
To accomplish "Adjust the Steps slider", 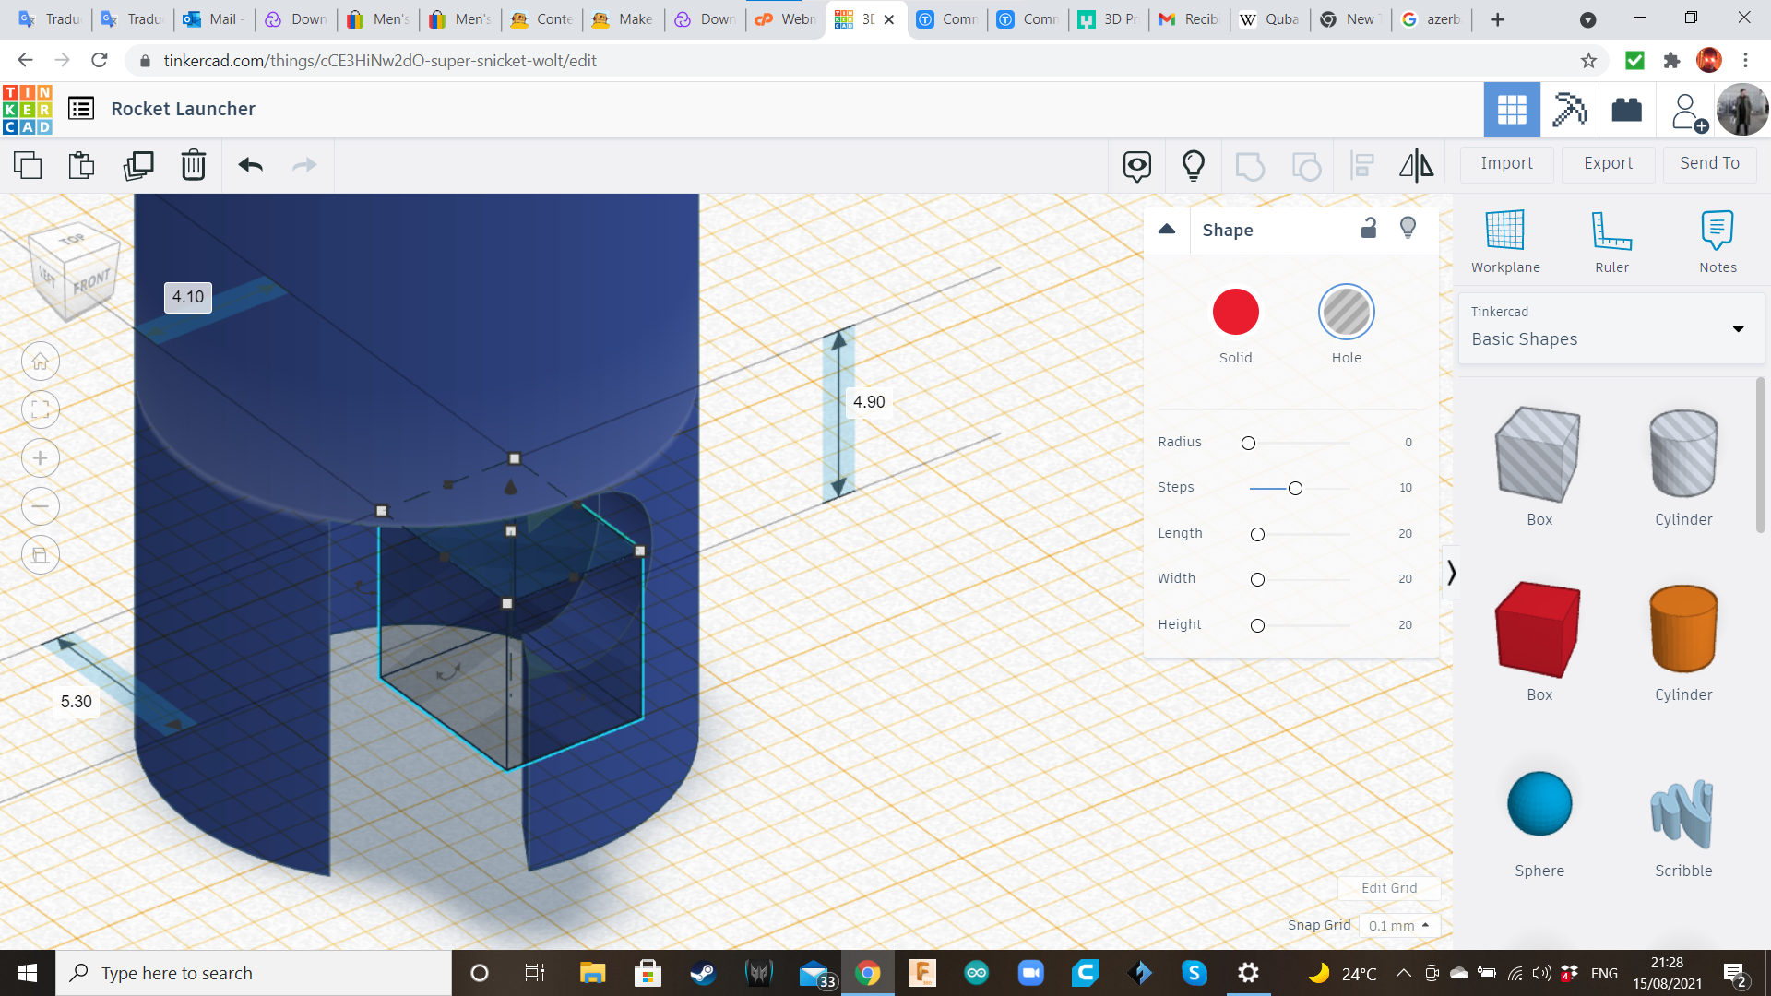I will pyautogui.click(x=1295, y=488).
